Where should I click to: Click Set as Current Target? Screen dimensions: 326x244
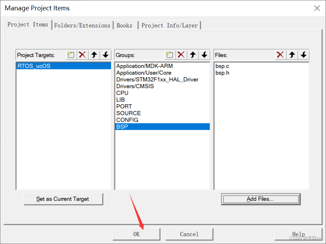pos(63,199)
